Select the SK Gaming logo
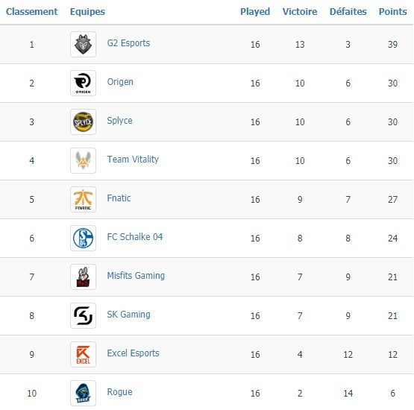Image resolution: width=414 pixels, height=410 pixels. pyautogui.click(x=83, y=316)
